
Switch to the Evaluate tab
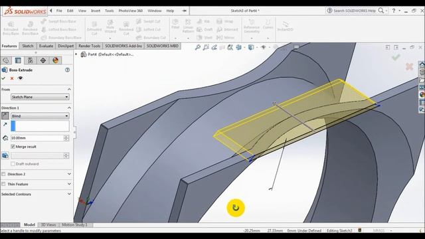[46, 46]
